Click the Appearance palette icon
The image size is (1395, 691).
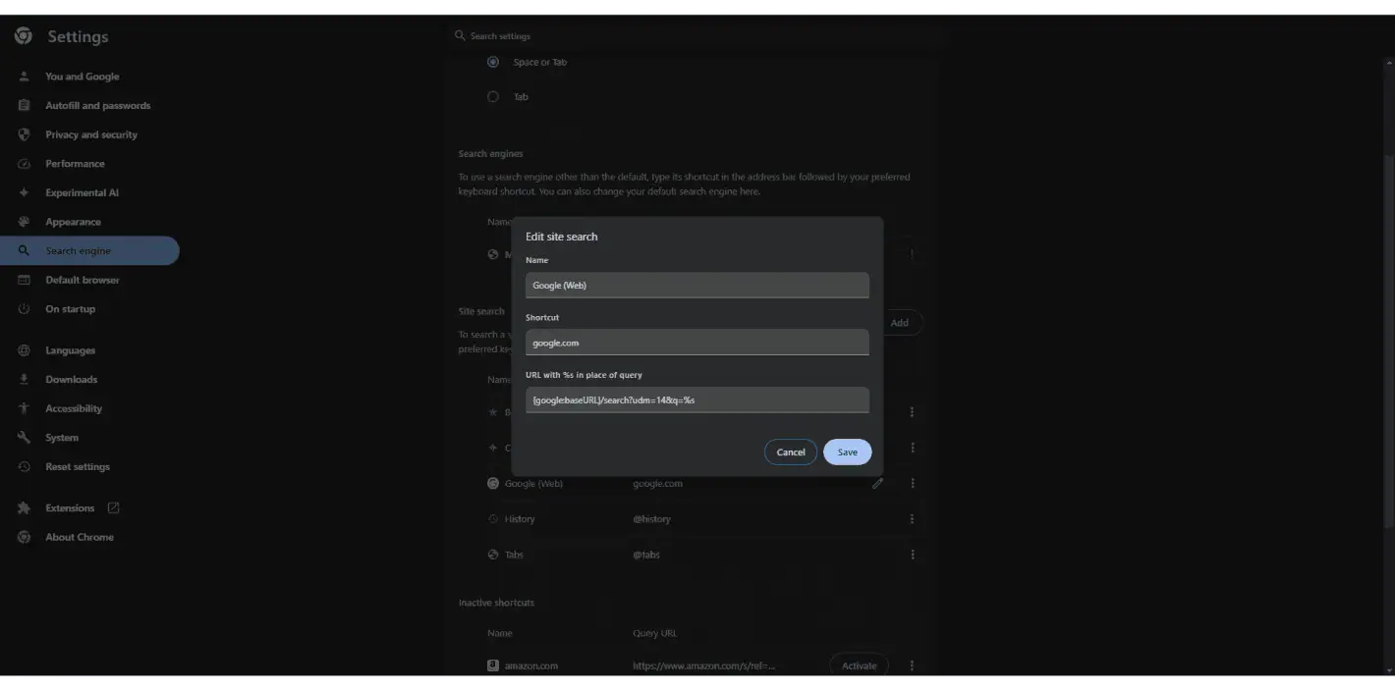[25, 222]
